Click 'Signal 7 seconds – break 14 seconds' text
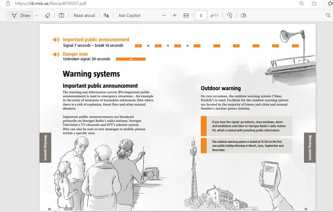333x212 pixels. 93,46
